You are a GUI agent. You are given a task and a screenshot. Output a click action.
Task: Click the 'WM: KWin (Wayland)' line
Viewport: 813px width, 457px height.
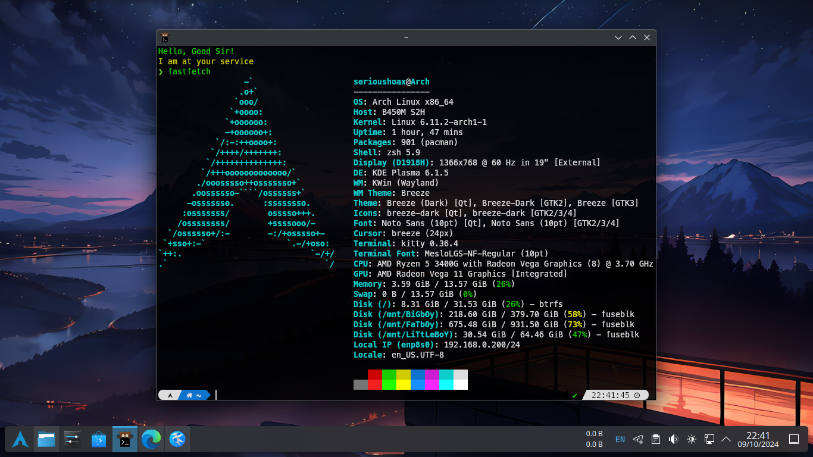396,183
